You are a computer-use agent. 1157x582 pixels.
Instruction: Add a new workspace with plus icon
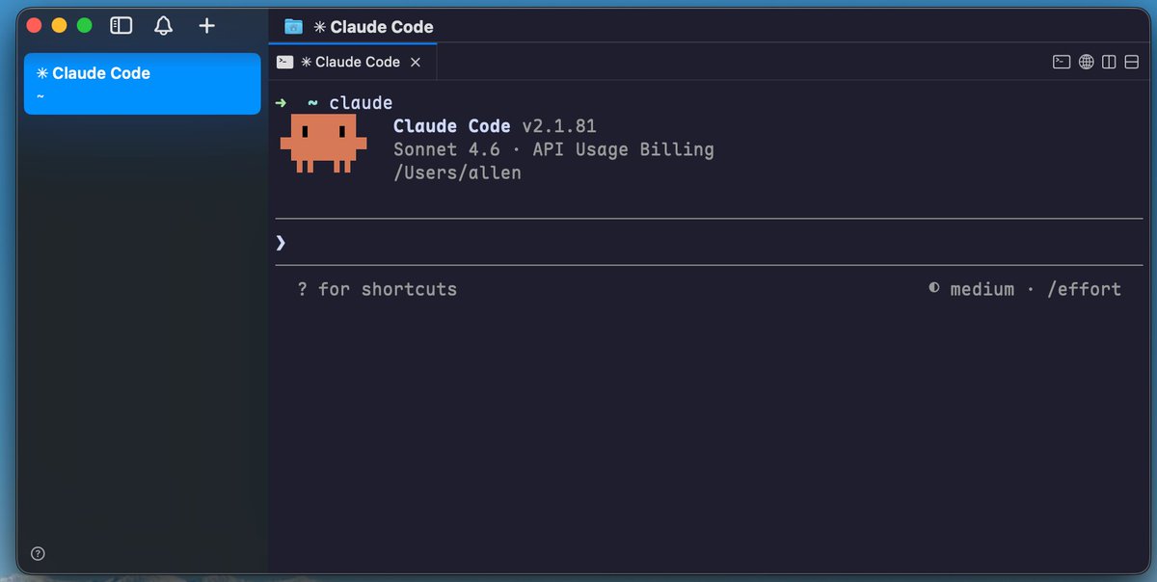tap(206, 26)
